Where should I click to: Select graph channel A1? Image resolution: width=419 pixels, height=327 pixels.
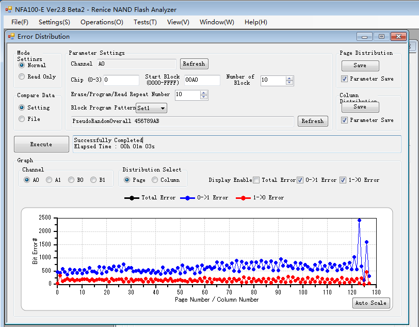pos(49,180)
